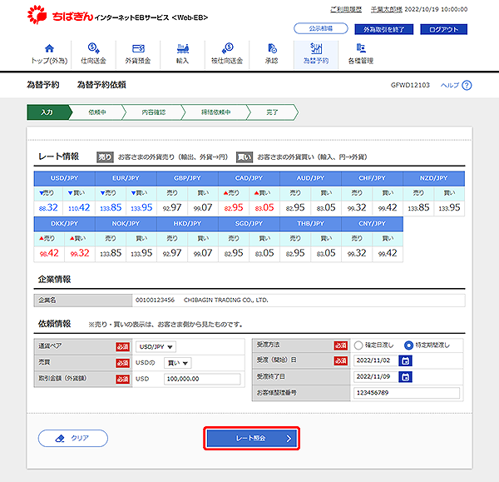Click the 受渡終了日 date field

[376, 377]
